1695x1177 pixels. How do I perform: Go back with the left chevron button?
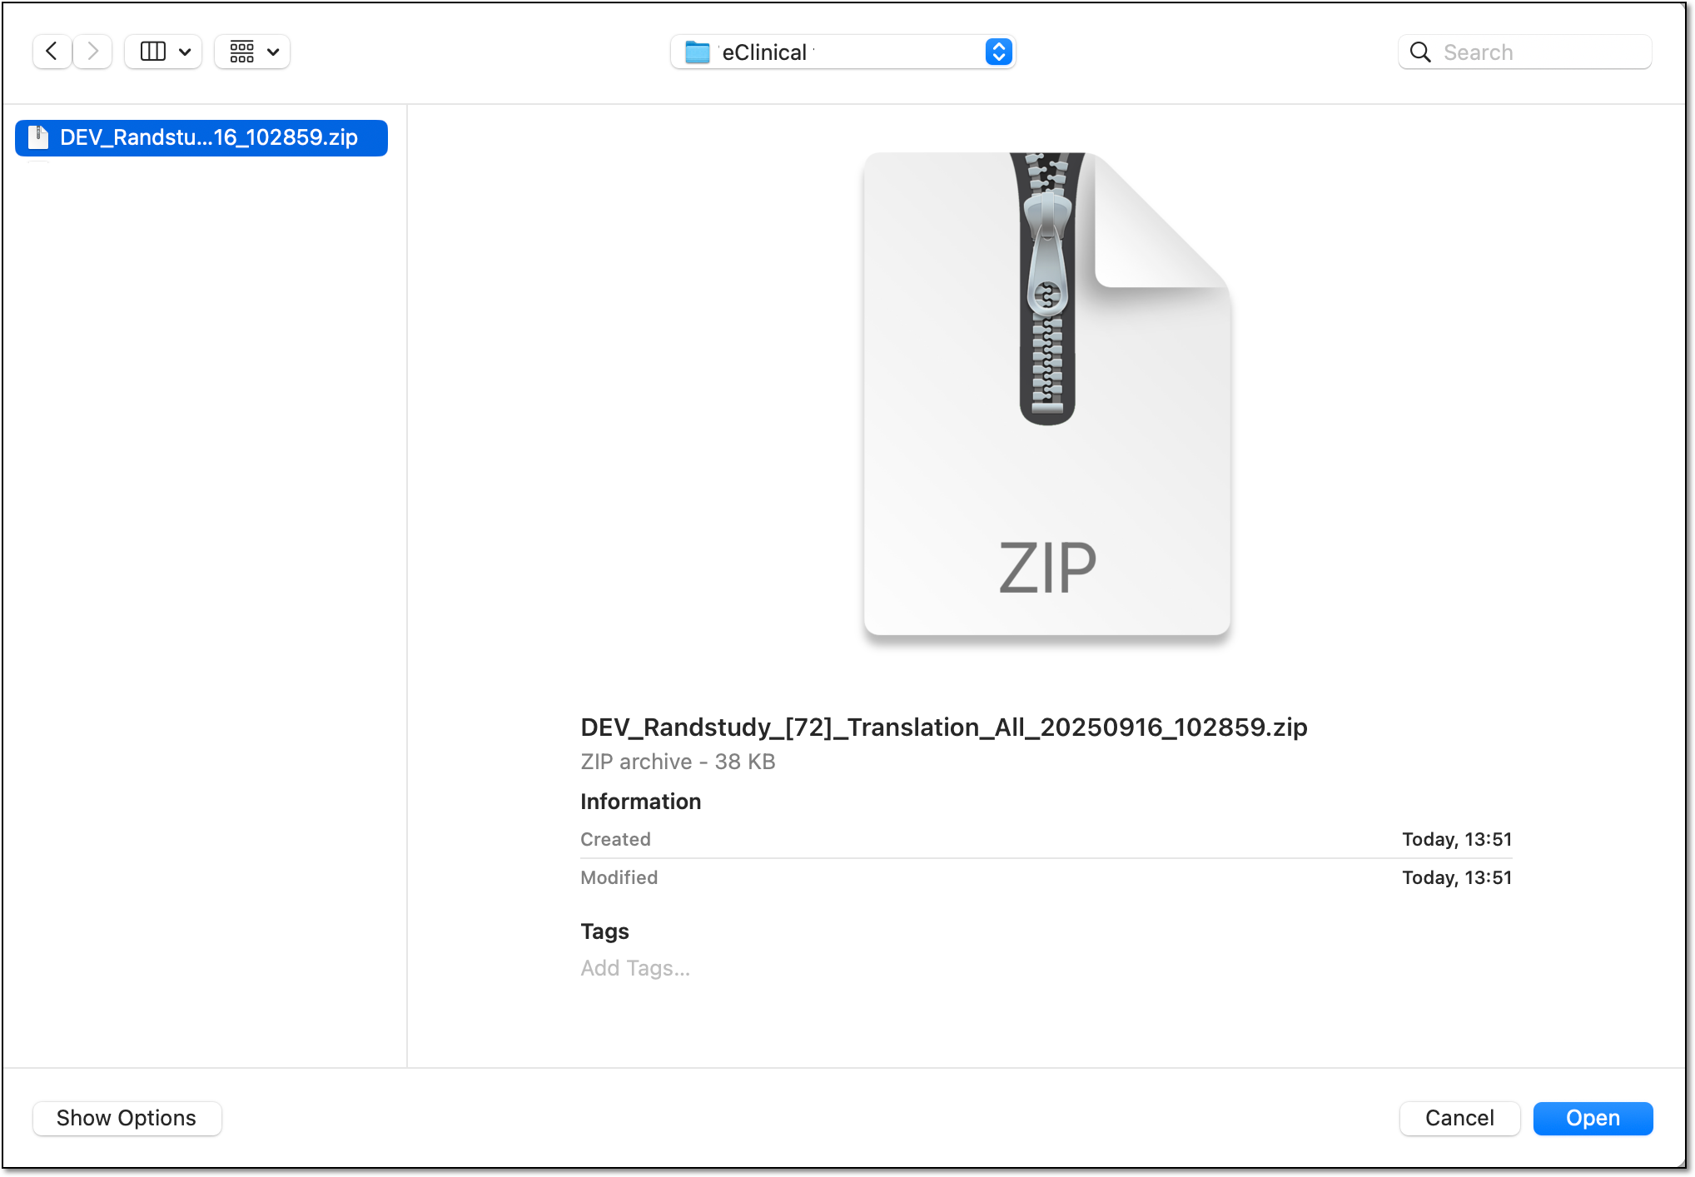52,52
